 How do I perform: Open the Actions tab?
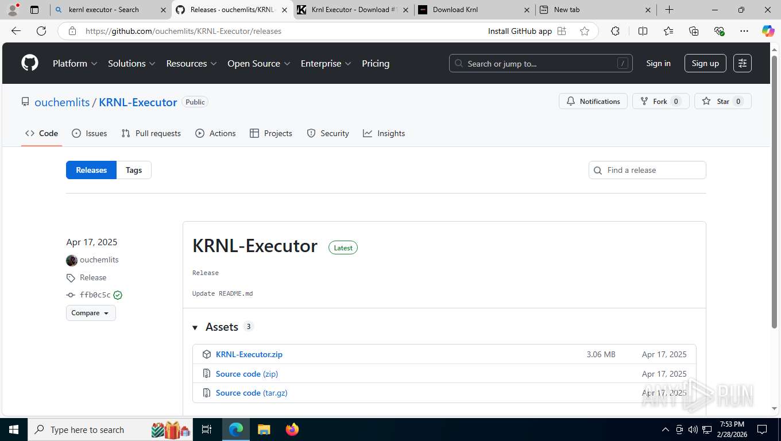215,133
